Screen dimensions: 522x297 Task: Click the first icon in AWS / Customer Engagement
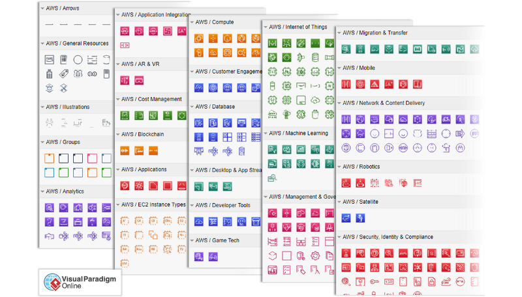point(198,87)
